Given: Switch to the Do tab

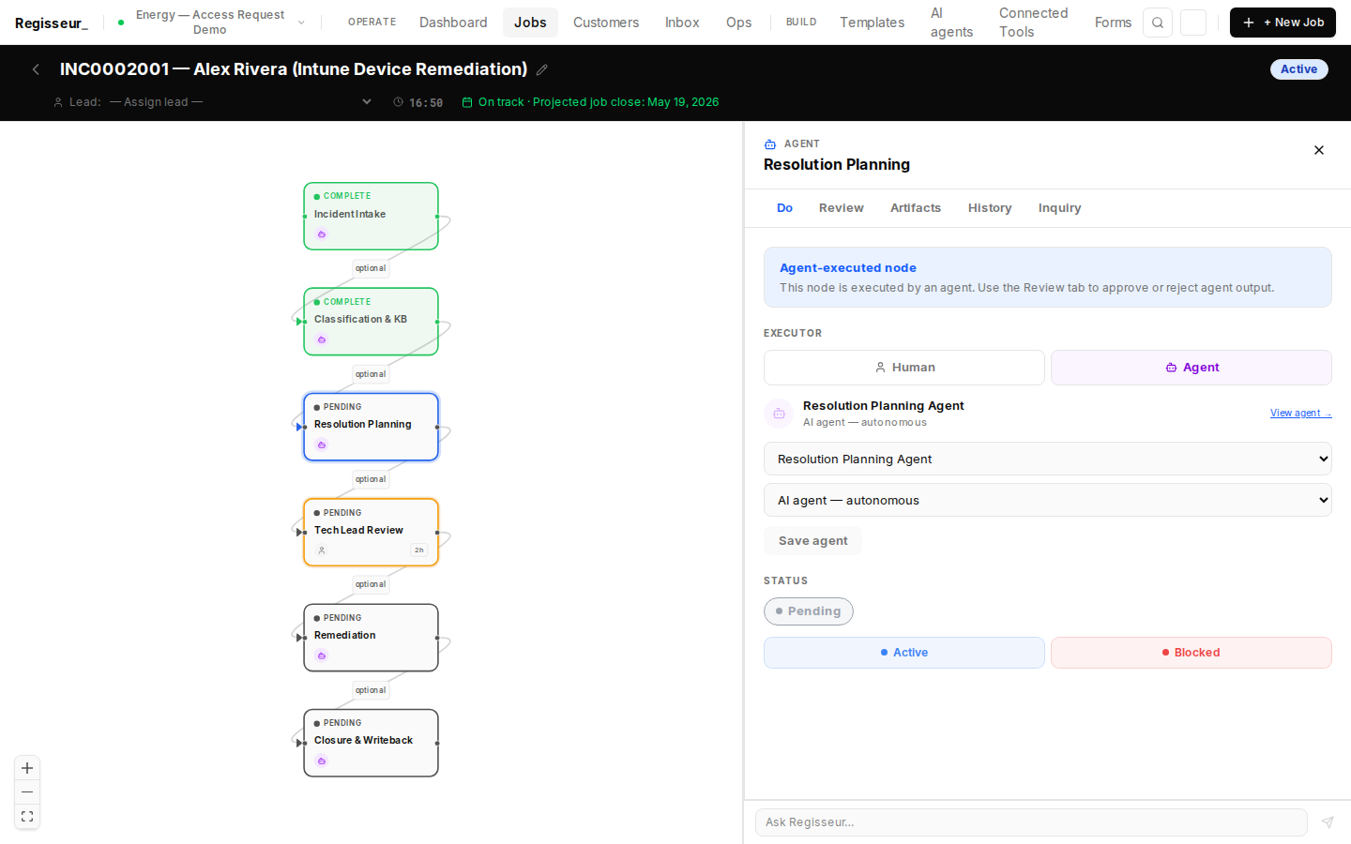Looking at the screenshot, I should [785, 208].
